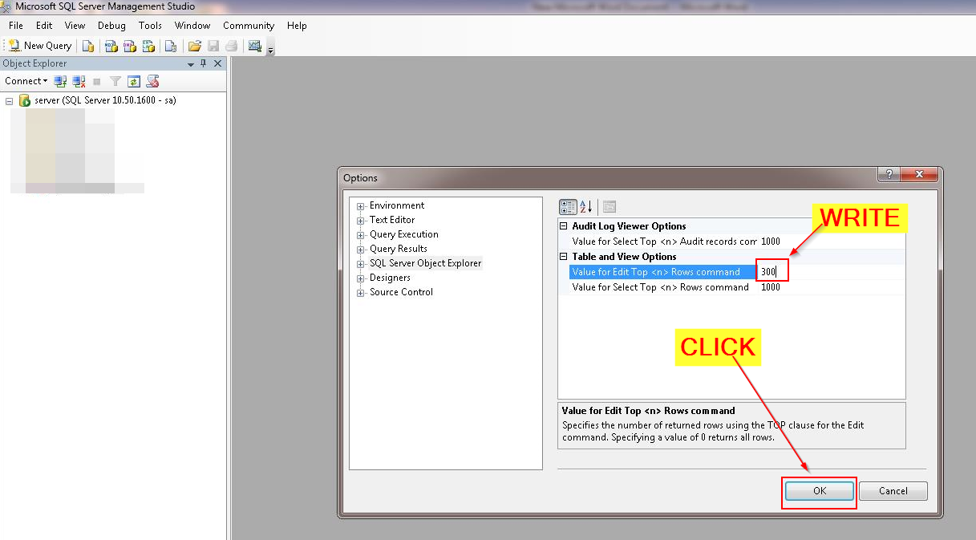Screen dimensions: 976x540
Task: Open the Community menu
Action: (249, 26)
